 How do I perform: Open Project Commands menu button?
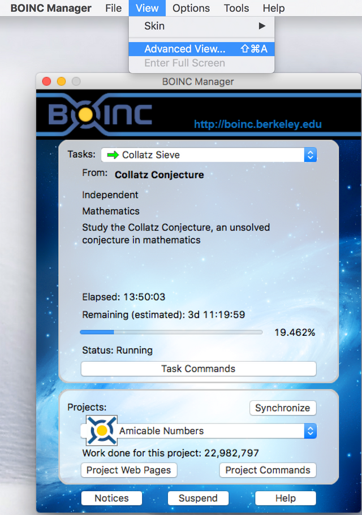coord(268,470)
